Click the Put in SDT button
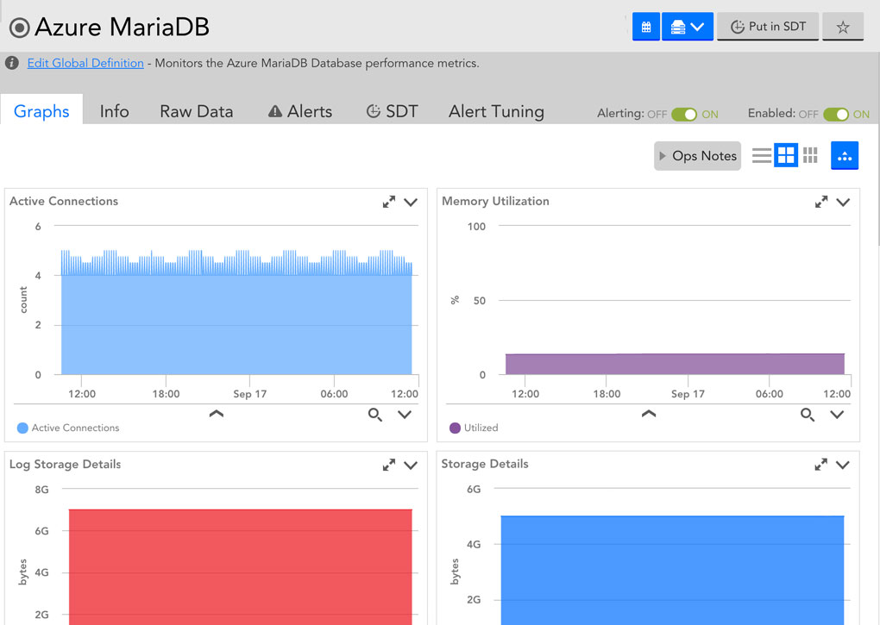This screenshot has width=880, height=625. click(768, 27)
